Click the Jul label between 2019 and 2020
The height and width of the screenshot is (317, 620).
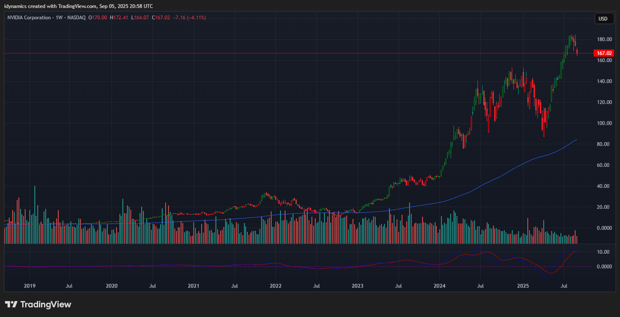(x=70, y=286)
